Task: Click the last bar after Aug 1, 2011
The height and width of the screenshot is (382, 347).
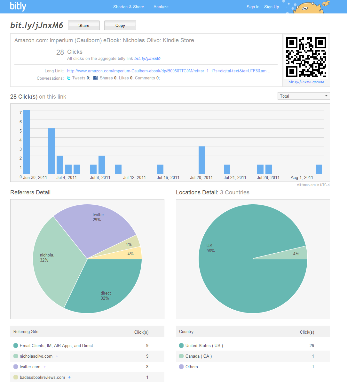Action: click(x=319, y=169)
